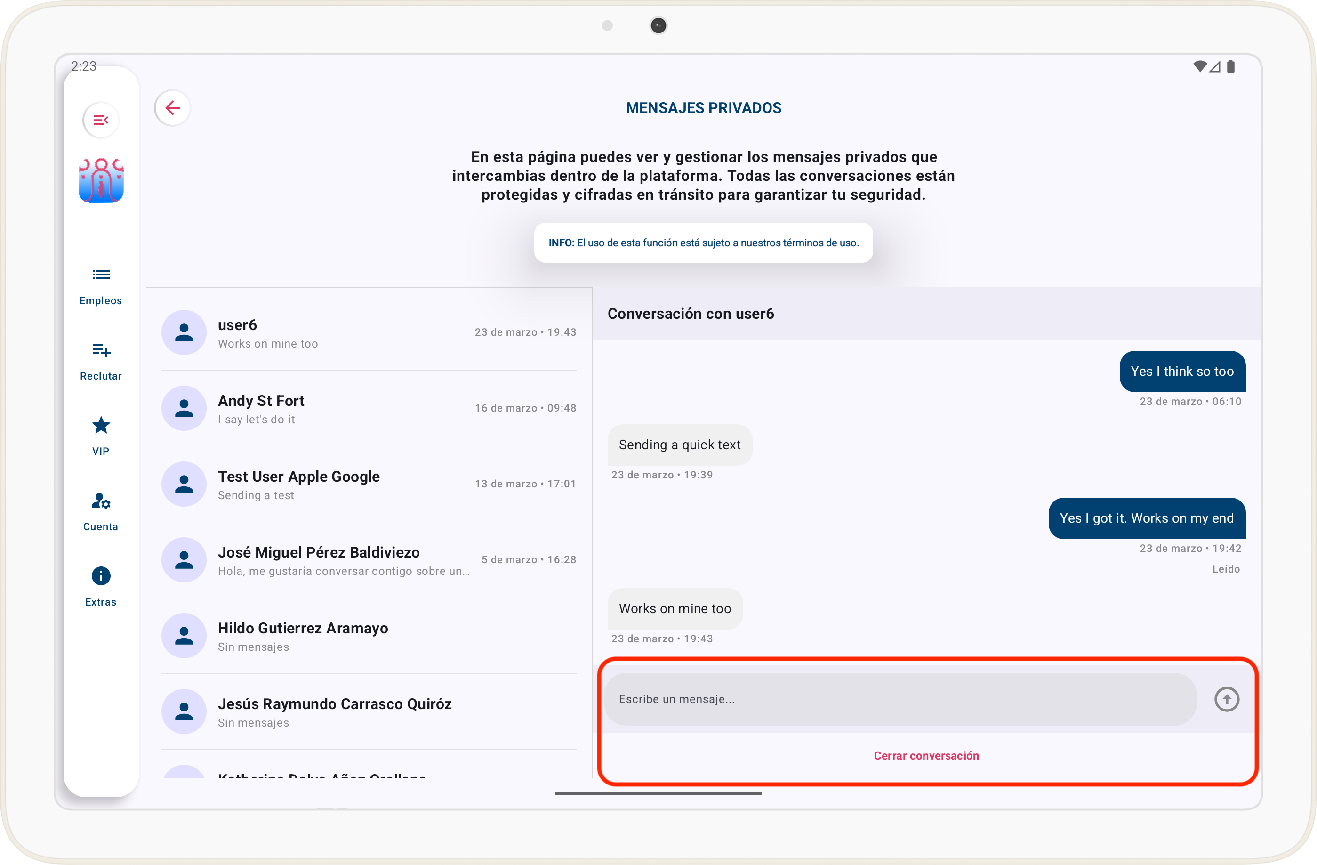Collapse the sidebar menu icon

tap(101, 120)
